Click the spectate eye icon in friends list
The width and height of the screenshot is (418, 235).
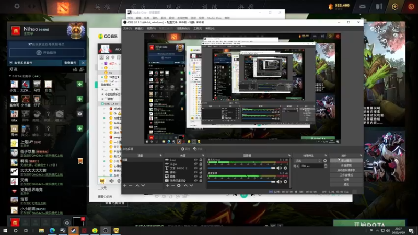[x=80, y=114]
